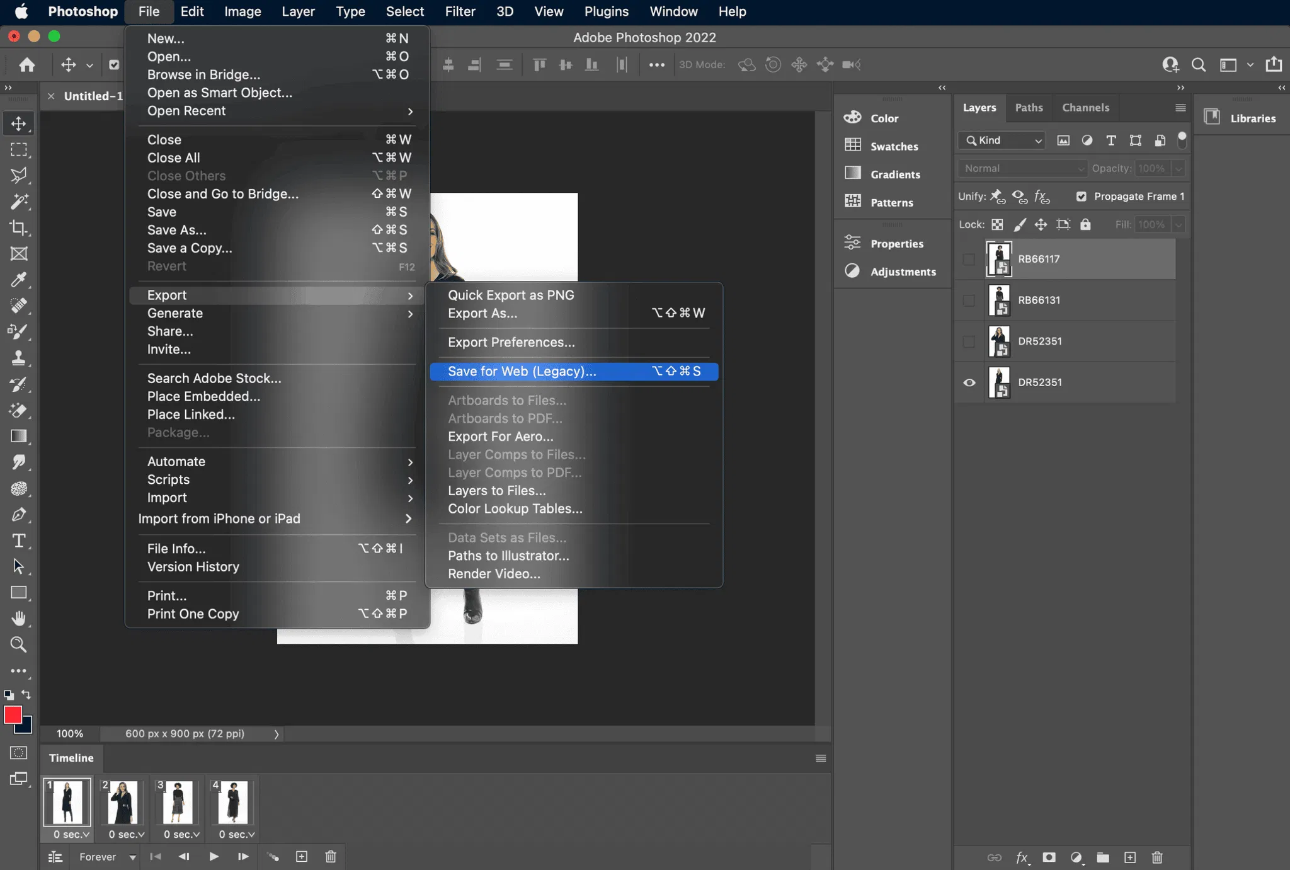Select the Zoom tool in toolbar
Image resolution: width=1290 pixels, height=870 pixels.
pos(18,644)
